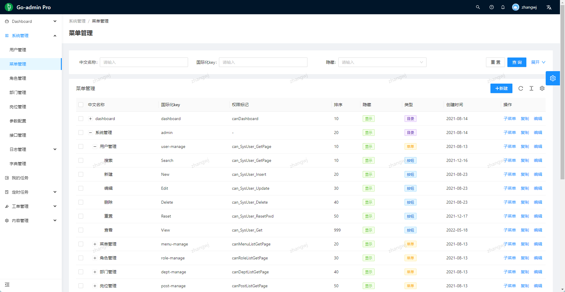Click the 按钮 tag in Search row
Image resolution: width=565 pixels, height=292 pixels.
click(411, 160)
